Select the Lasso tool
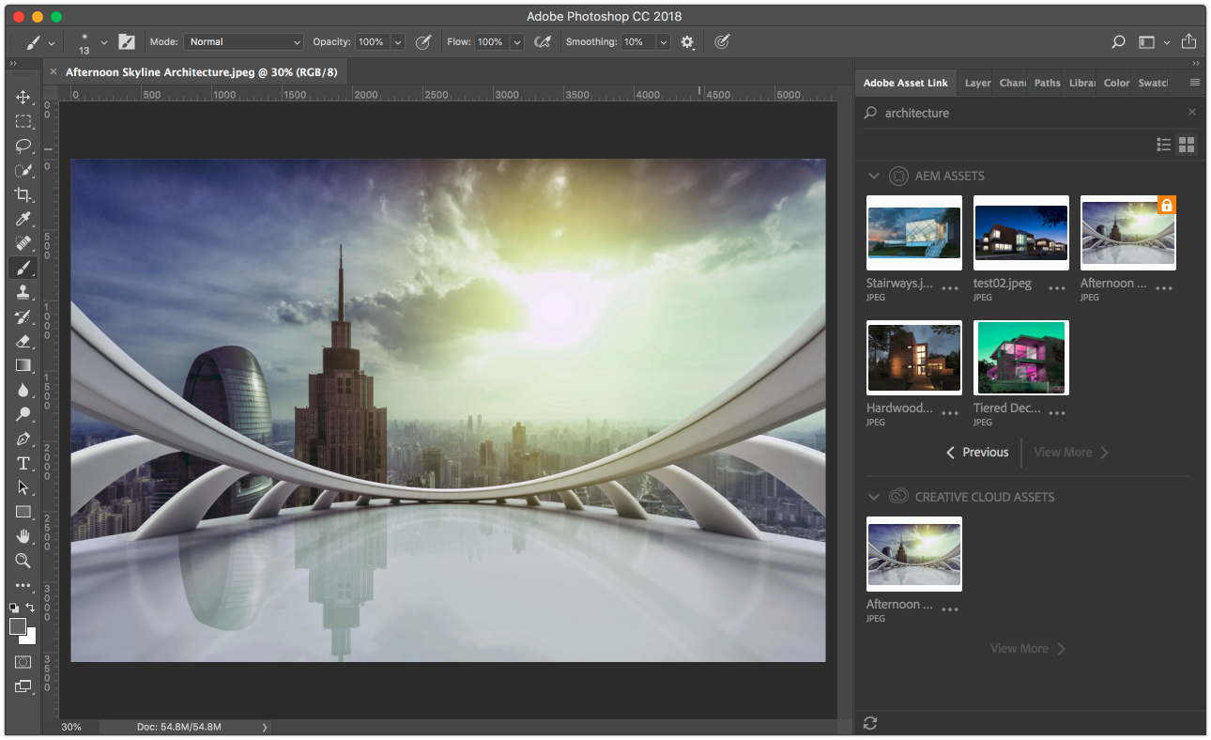Image resolution: width=1211 pixels, height=740 pixels. click(23, 146)
